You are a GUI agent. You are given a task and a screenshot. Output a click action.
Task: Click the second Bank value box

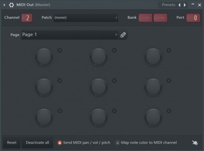160,18
